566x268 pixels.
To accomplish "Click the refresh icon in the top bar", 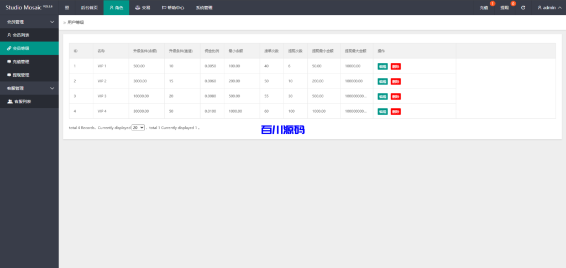I will click(523, 8).
